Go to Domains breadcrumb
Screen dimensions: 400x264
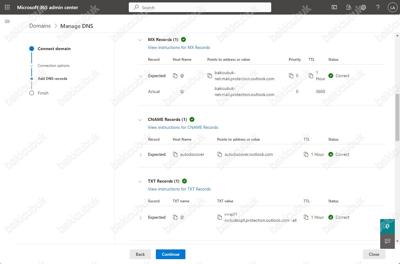[x=40, y=26]
